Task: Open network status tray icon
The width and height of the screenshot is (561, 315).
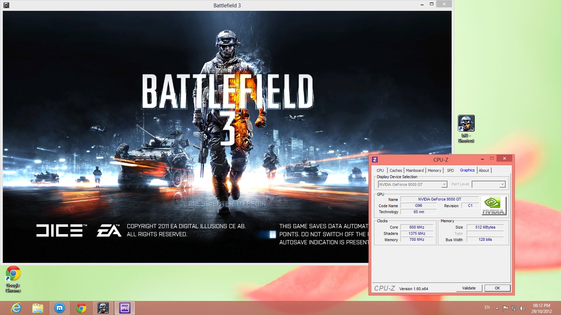Action: coord(514,308)
